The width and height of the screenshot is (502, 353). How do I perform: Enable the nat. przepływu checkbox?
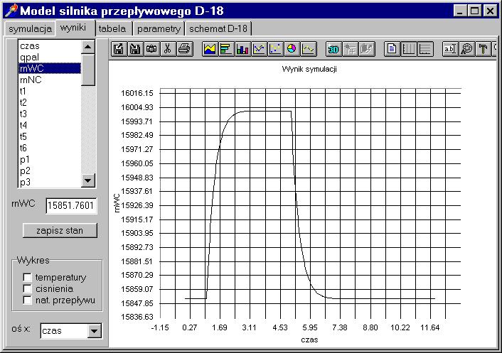coord(28,300)
